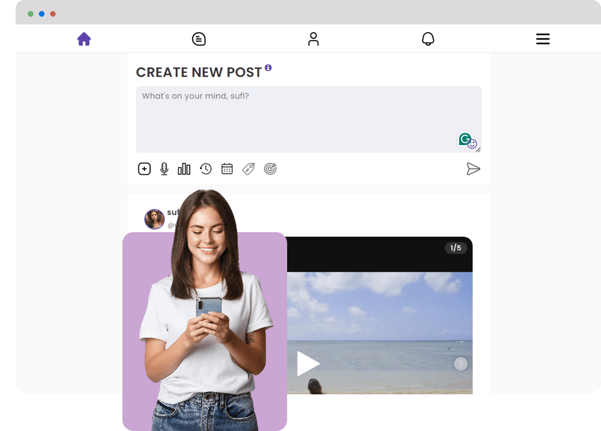Select the Home icon in navigation bar
Screen dimensions: 601x431
(x=84, y=38)
